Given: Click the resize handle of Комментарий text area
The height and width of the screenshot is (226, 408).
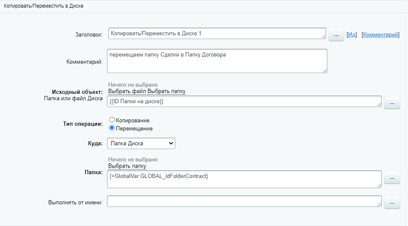Looking at the screenshot, I should (324, 70).
